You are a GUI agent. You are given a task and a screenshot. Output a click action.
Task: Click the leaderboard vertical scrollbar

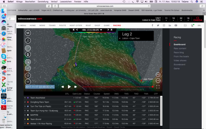(x=161, y=111)
